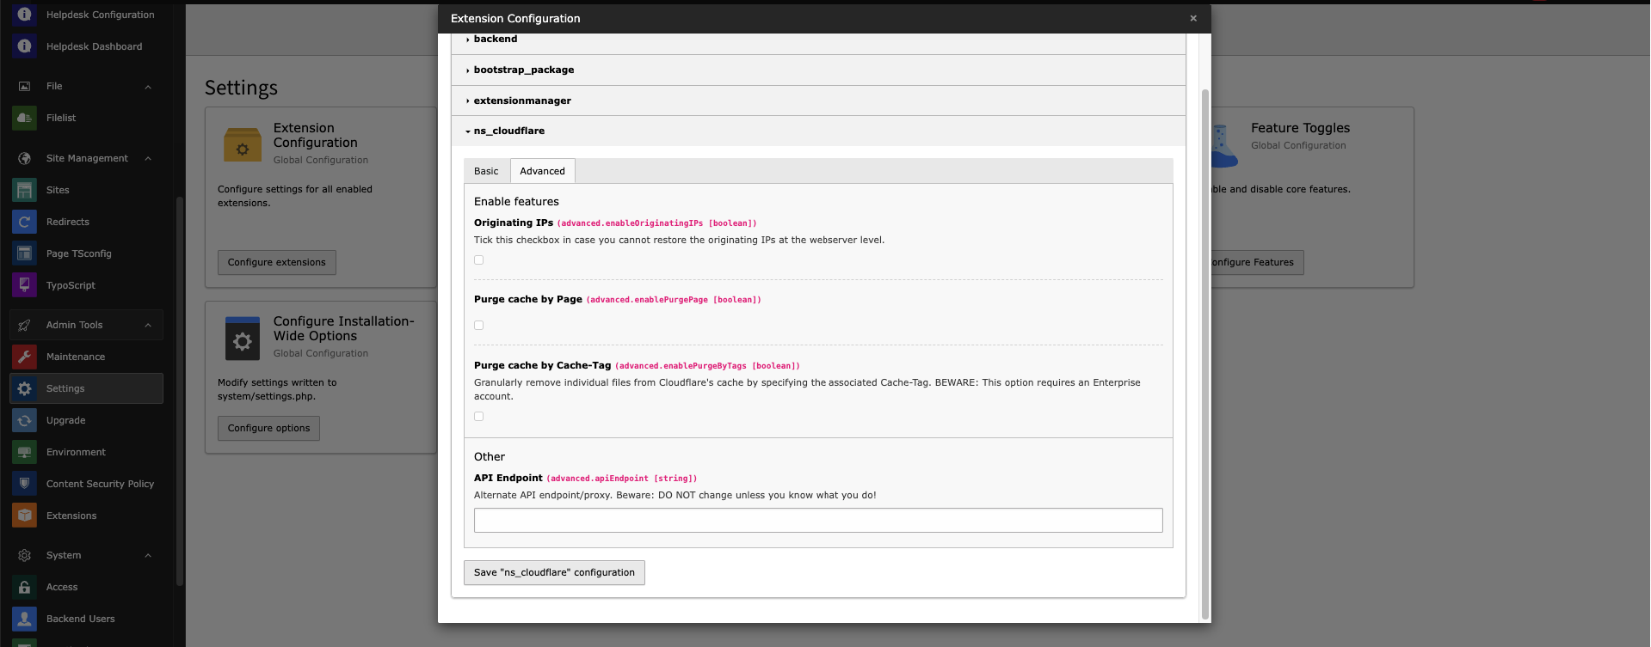This screenshot has width=1651, height=647.
Task: Focus the API Endpoint text field
Action: pos(817,520)
